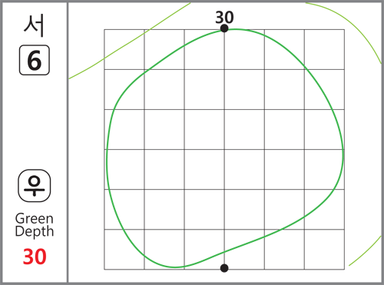Click the boxed number 6 hole icon
384x285 pixels.
(x=35, y=60)
